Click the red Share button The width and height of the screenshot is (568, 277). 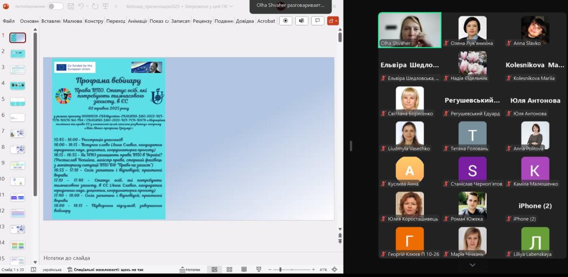click(x=333, y=21)
